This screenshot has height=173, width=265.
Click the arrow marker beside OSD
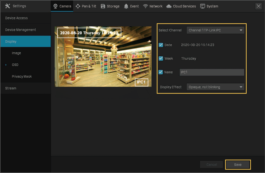(x=6, y=65)
